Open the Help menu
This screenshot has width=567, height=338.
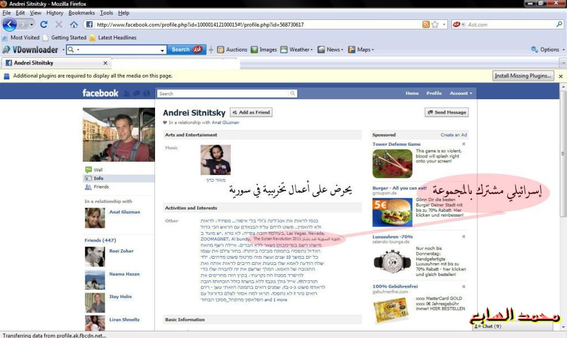click(123, 13)
